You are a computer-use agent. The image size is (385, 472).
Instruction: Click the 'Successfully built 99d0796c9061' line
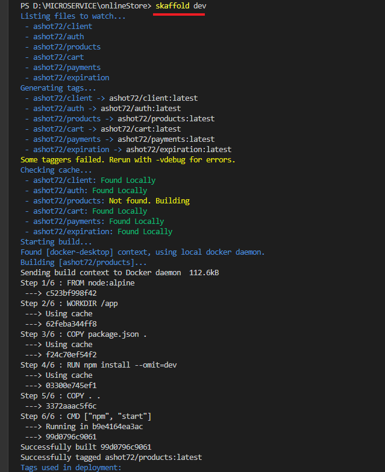(86, 447)
